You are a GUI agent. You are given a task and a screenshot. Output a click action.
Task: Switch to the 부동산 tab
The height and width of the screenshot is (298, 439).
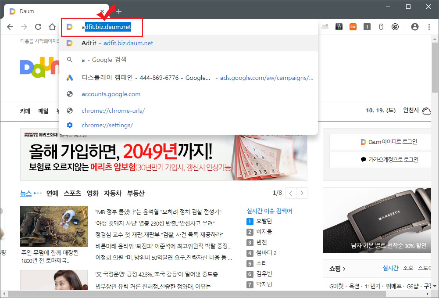136,193
